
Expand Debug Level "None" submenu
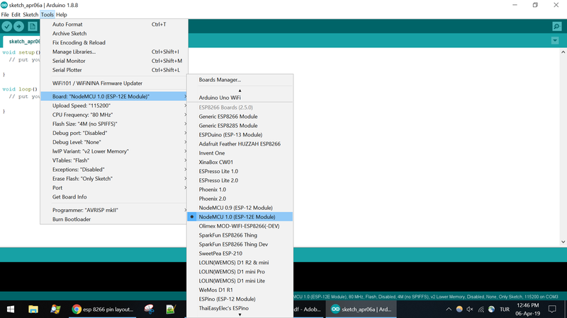(114, 142)
